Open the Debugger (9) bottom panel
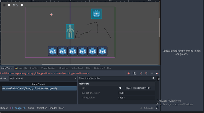 (18, 108)
